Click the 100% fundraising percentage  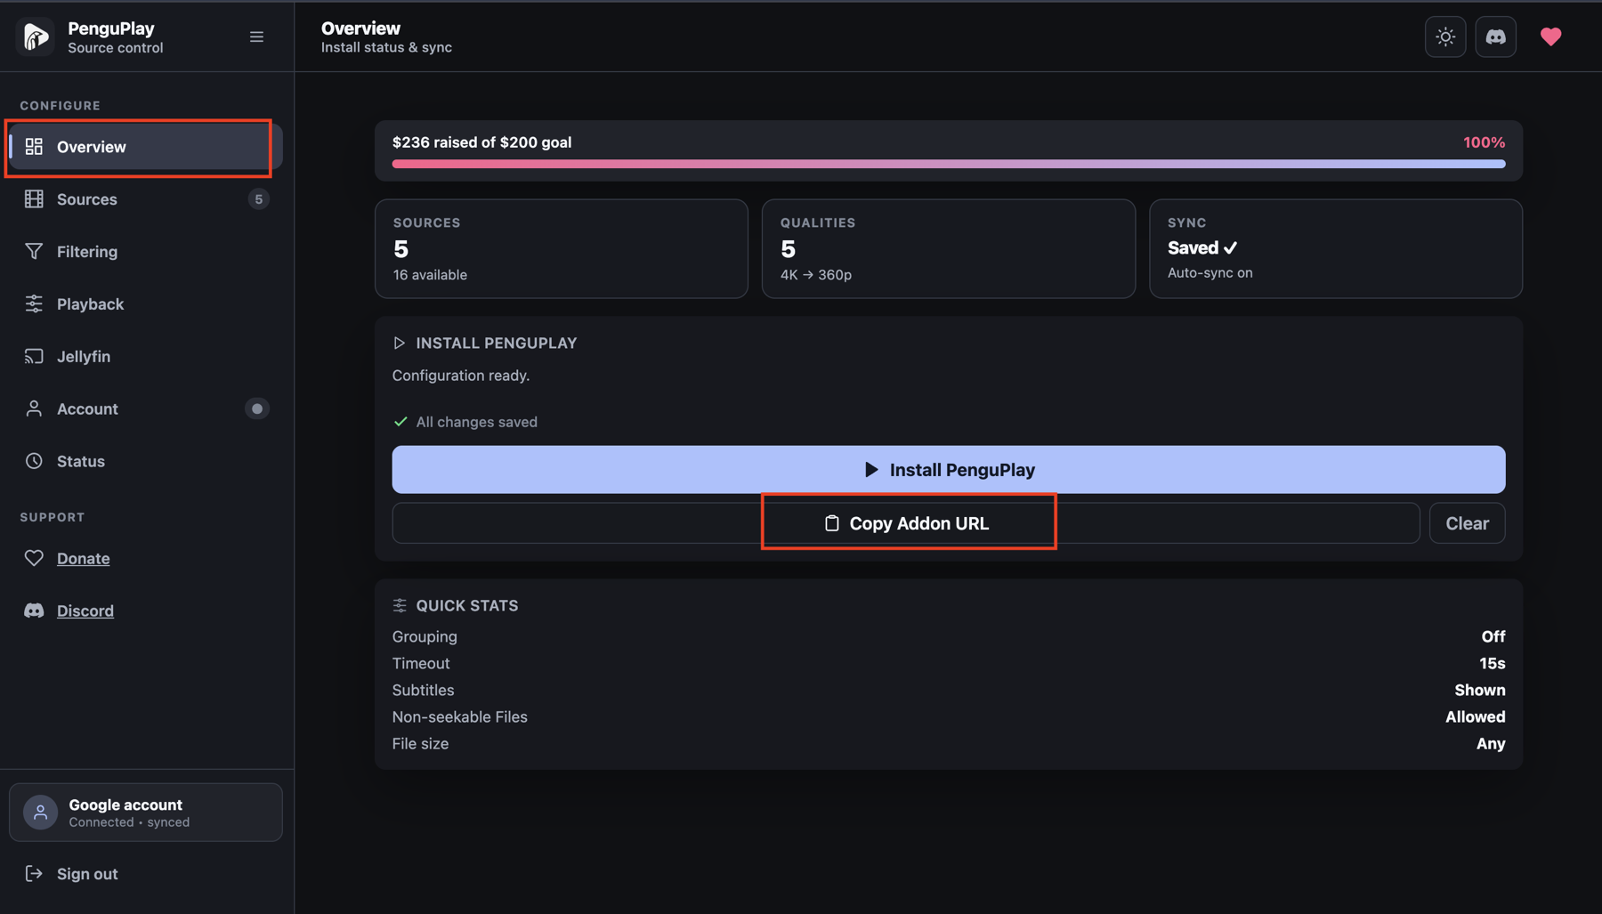coord(1485,142)
